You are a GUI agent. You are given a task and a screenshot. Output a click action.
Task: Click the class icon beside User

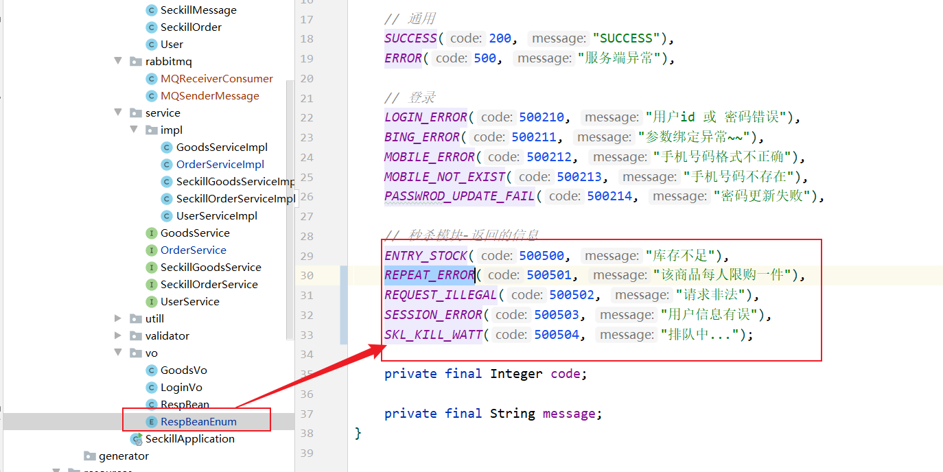click(x=151, y=44)
